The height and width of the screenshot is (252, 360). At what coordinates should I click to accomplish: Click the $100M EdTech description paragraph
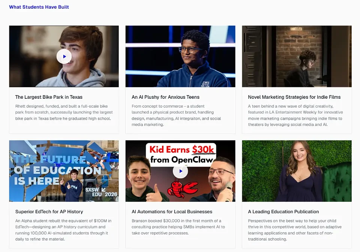click(x=63, y=230)
